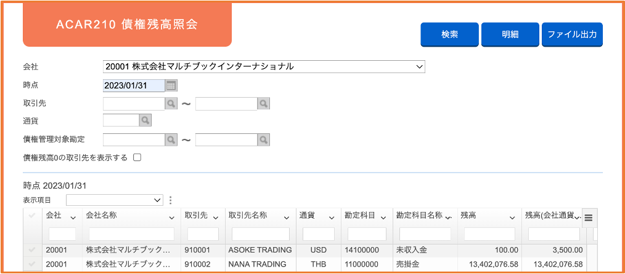This screenshot has height=274, width=625.
Task: Click the 時点 date input field
Action: pos(134,85)
